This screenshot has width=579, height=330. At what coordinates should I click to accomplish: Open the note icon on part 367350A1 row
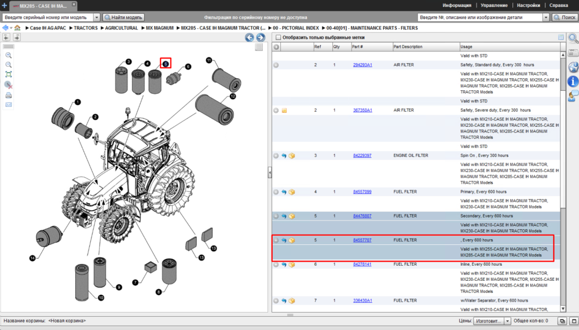284,111
